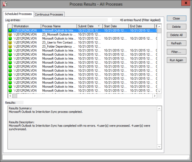
Task: Click '45 entries found (Filter Applied)' text
Action: (x=140, y=20)
